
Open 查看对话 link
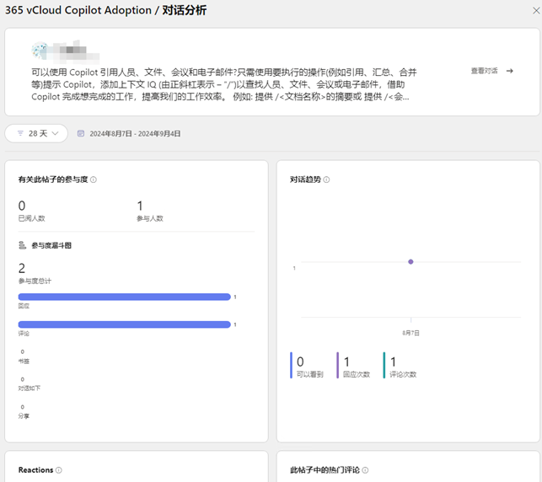(x=484, y=71)
